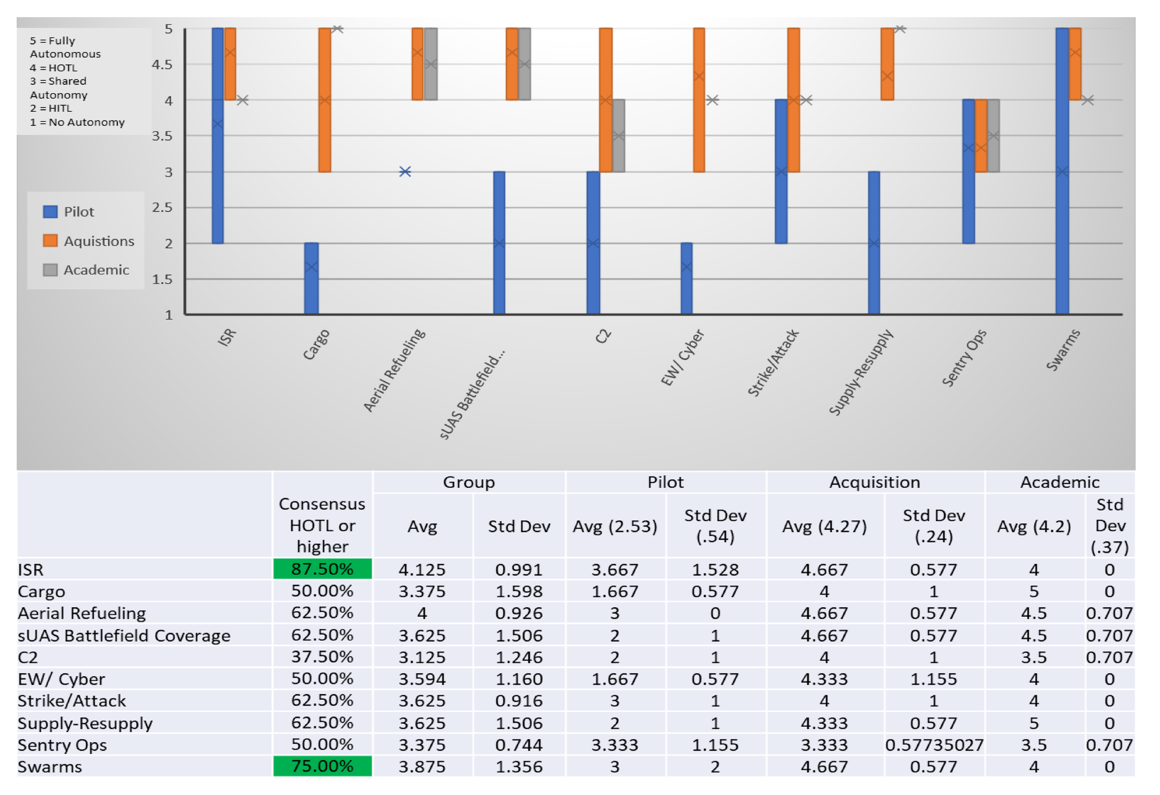Select the Avg (2.53) Pilot subheader
The image size is (1160, 795).
point(614,526)
